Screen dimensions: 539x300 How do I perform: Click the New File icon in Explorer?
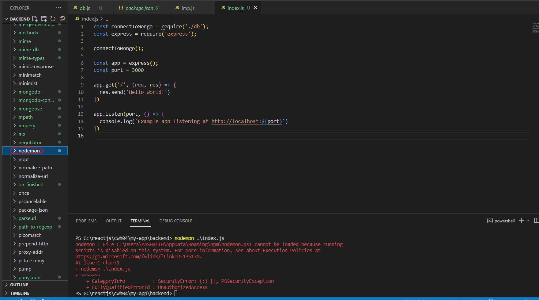(x=35, y=19)
